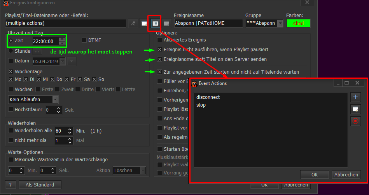
Task: Toggle Ereignisname statt Titel an den Server senden
Action: (159, 59)
